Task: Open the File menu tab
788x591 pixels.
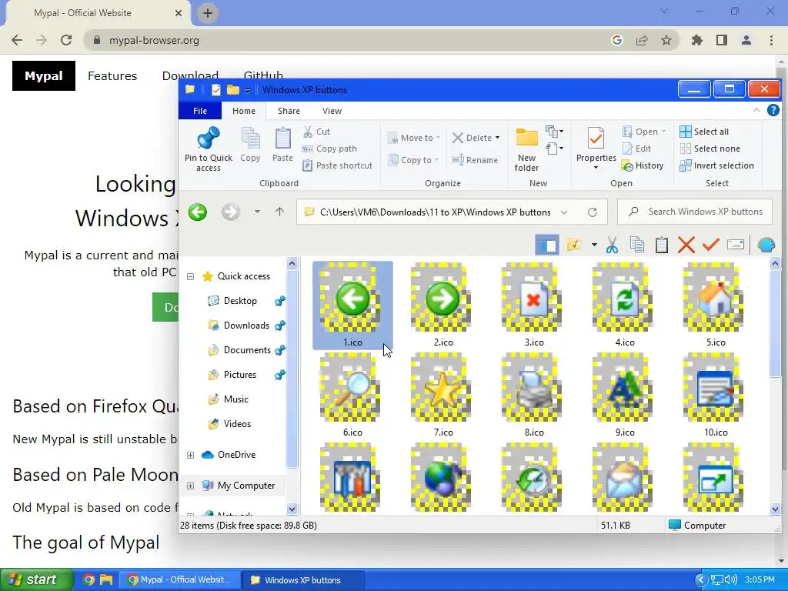Action: coord(200,111)
